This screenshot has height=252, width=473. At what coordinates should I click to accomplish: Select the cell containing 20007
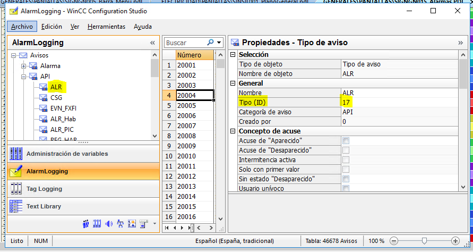[x=194, y=126]
